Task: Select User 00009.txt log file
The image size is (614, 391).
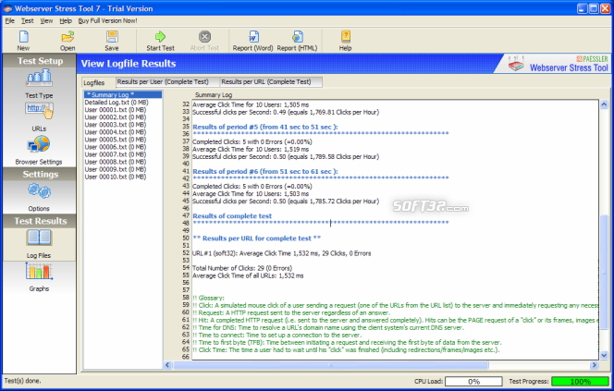Action: [x=115, y=169]
